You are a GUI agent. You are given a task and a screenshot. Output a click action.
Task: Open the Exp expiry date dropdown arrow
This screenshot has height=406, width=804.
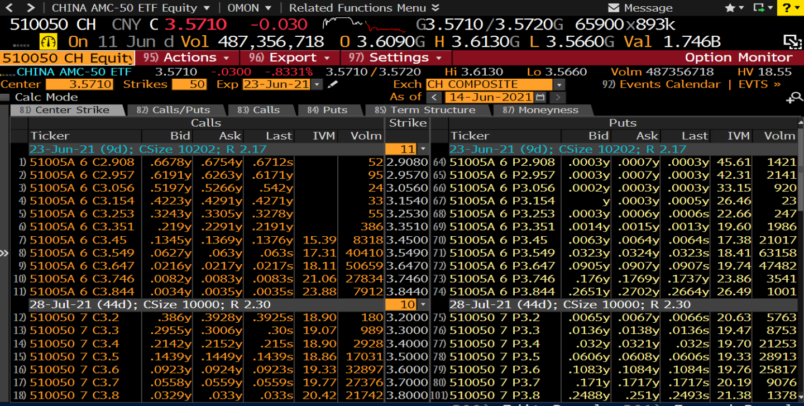(317, 84)
